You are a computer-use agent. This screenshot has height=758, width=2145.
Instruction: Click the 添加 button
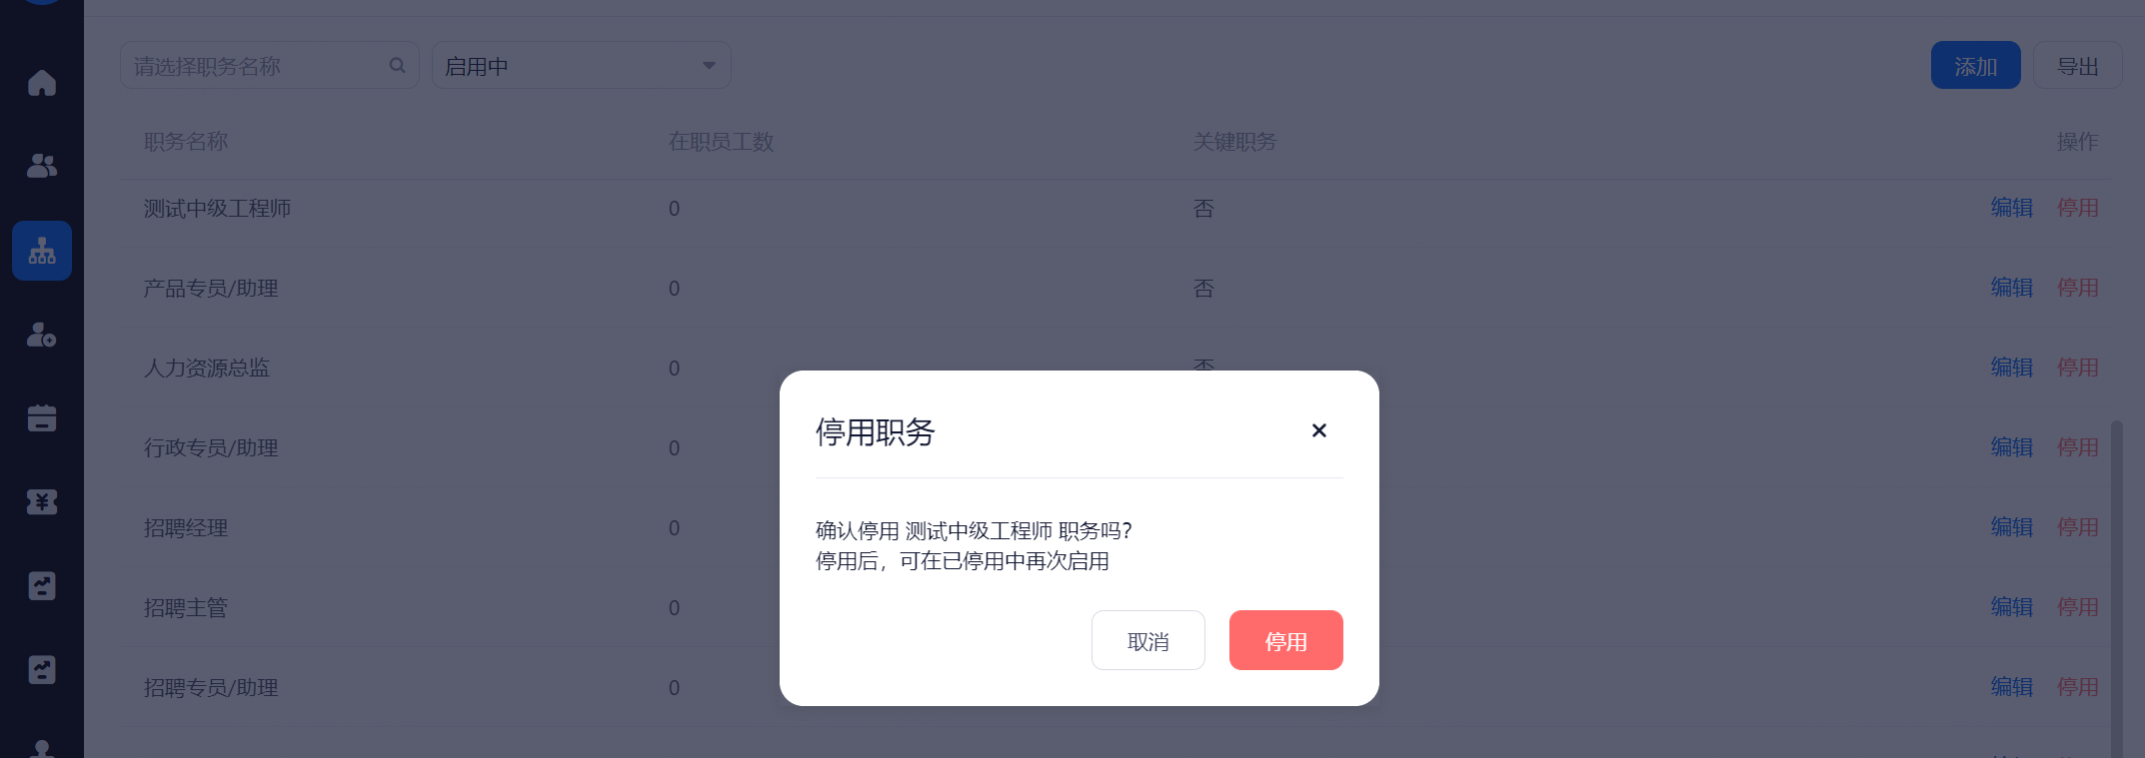pos(1975,65)
